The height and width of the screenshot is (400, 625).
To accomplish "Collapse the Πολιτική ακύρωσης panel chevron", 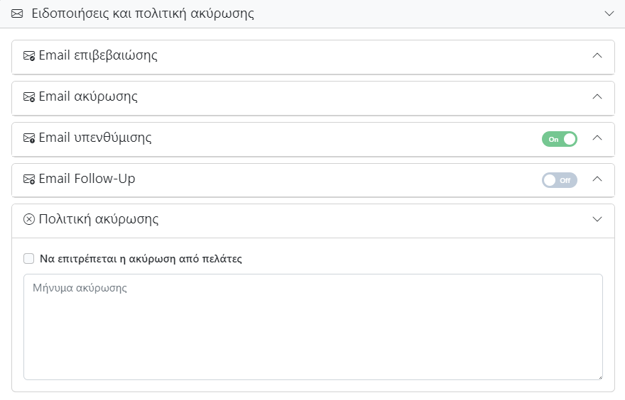I will (x=597, y=219).
